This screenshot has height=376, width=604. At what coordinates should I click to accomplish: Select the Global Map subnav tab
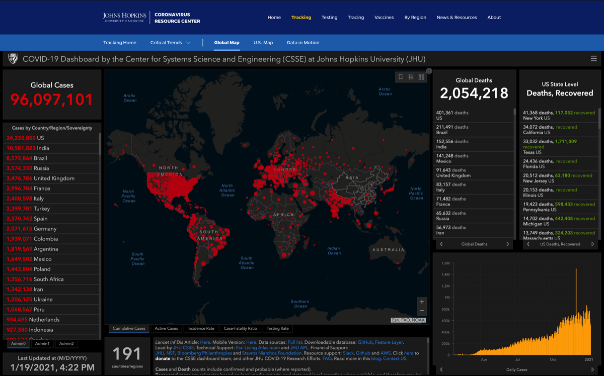226,43
